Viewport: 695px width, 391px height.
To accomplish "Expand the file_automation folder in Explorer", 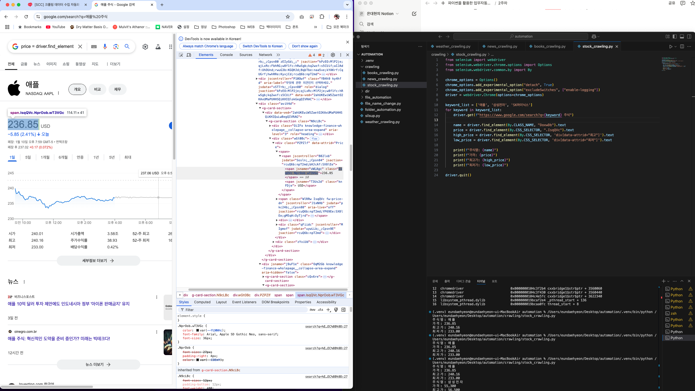I will (362, 97).
